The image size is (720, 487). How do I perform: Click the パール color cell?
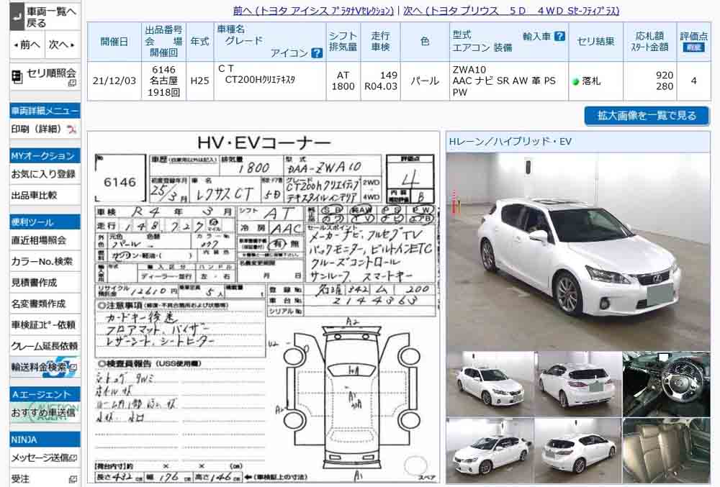tap(425, 81)
